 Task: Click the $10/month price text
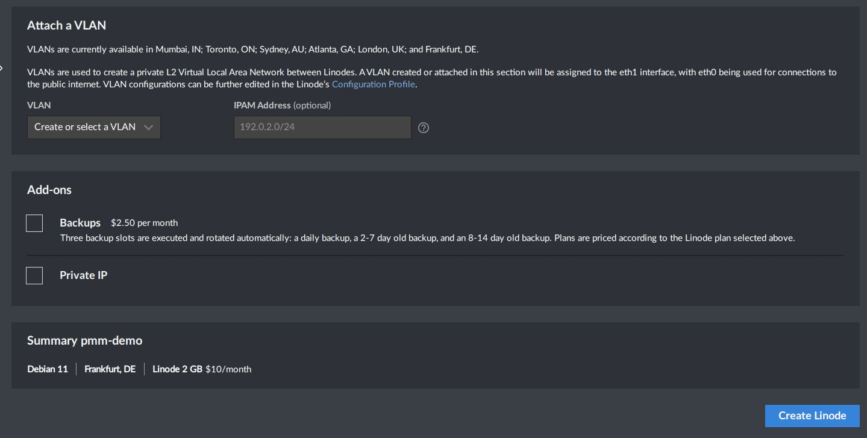click(x=229, y=369)
